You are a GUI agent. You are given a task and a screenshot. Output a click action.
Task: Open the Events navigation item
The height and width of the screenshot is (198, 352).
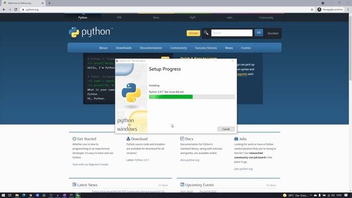click(x=246, y=48)
